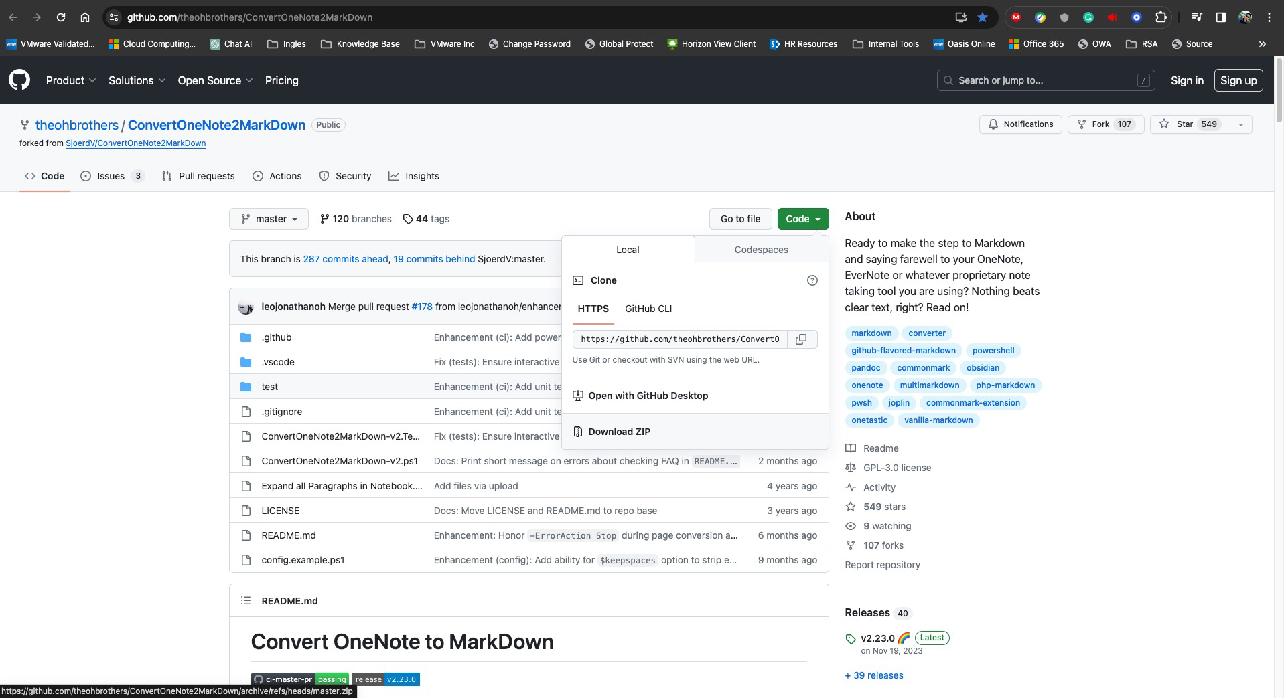View the 120 branches link
1284x698 pixels.
pyautogui.click(x=356, y=219)
